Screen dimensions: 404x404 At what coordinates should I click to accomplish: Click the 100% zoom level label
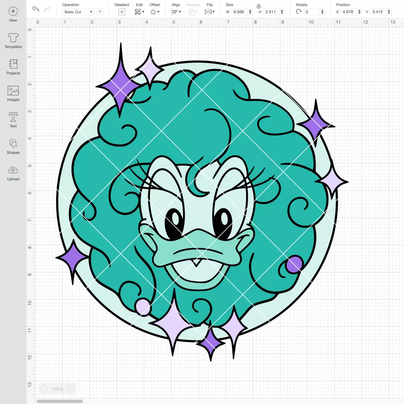point(57,389)
